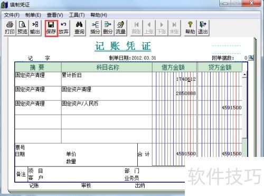The width and height of the screenshot is (264, 196).
Task: Exit via 退出 toolbar icon
Action: [203, 28]
